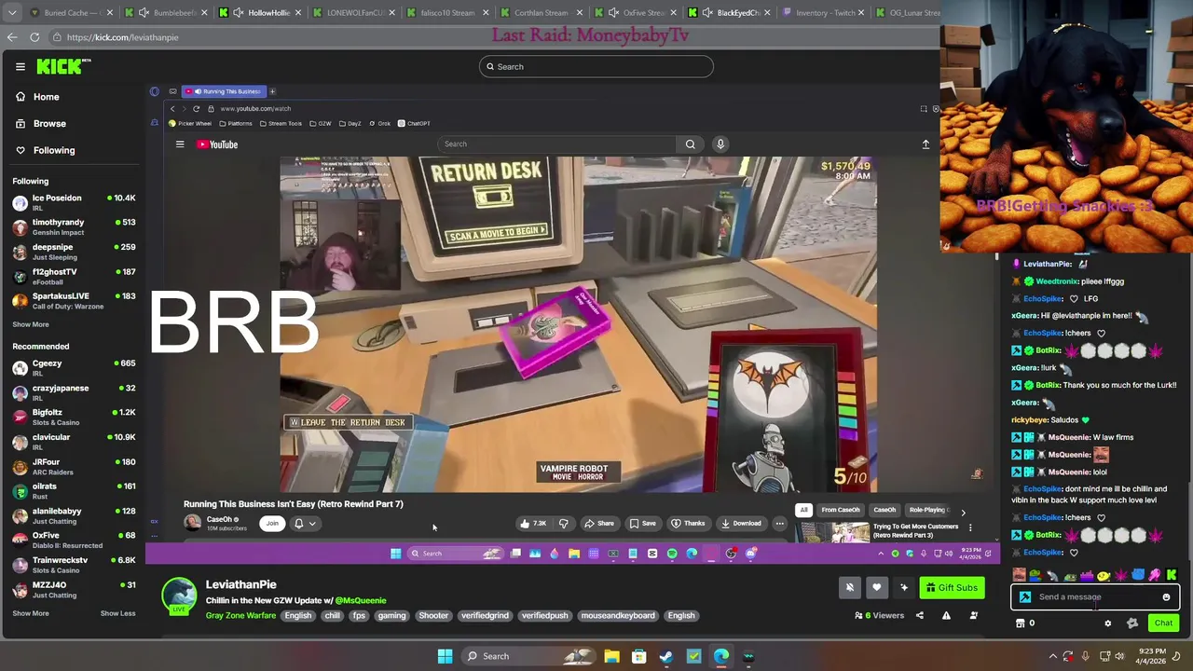Toggle follow heart for LeviathanPie

tap(876, 587)
